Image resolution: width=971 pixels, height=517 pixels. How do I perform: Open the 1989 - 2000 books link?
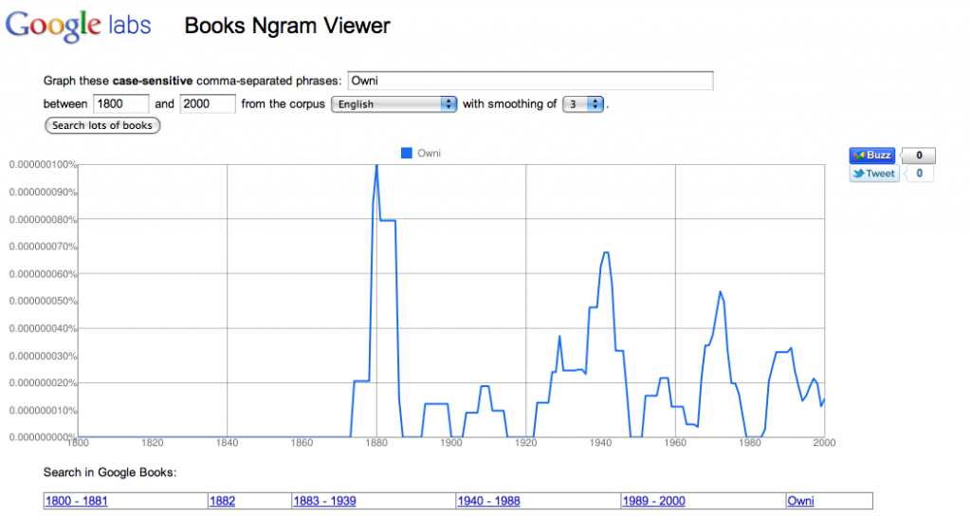[x=654, y=501]
